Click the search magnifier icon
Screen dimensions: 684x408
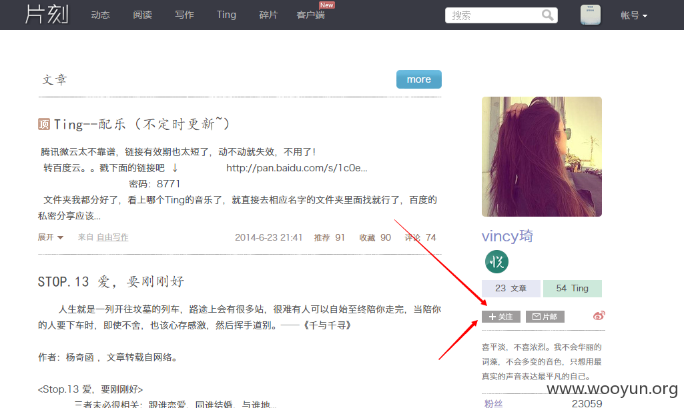coord(547,15)
